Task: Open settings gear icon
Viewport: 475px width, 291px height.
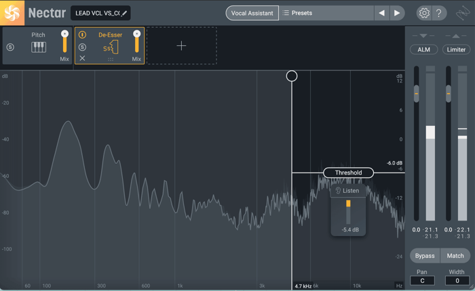Action: tap(424, 14)
